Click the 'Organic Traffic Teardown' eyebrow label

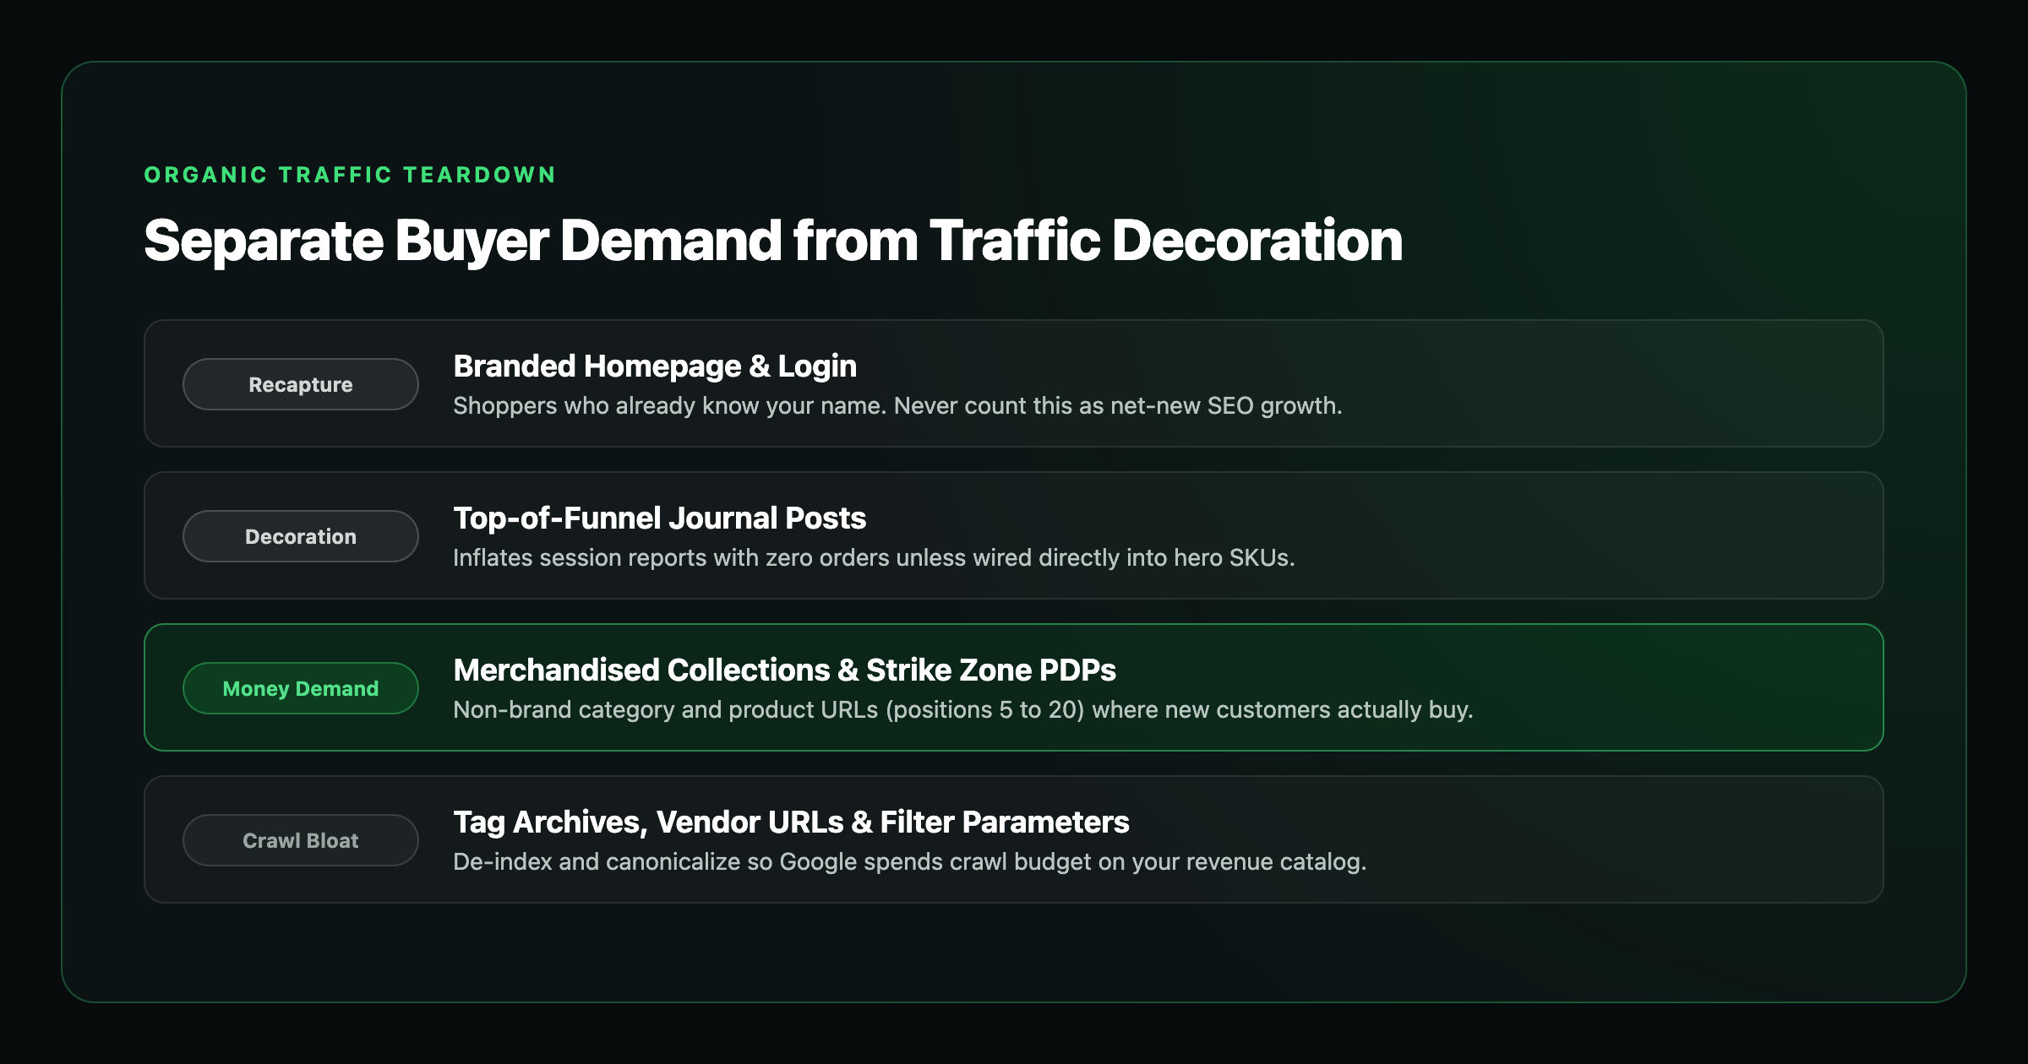(x=350, y=175)
